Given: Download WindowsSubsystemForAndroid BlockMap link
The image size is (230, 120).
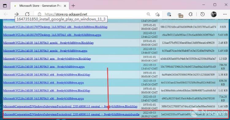Looking at the screenshot, I should (x=70, y=107).
